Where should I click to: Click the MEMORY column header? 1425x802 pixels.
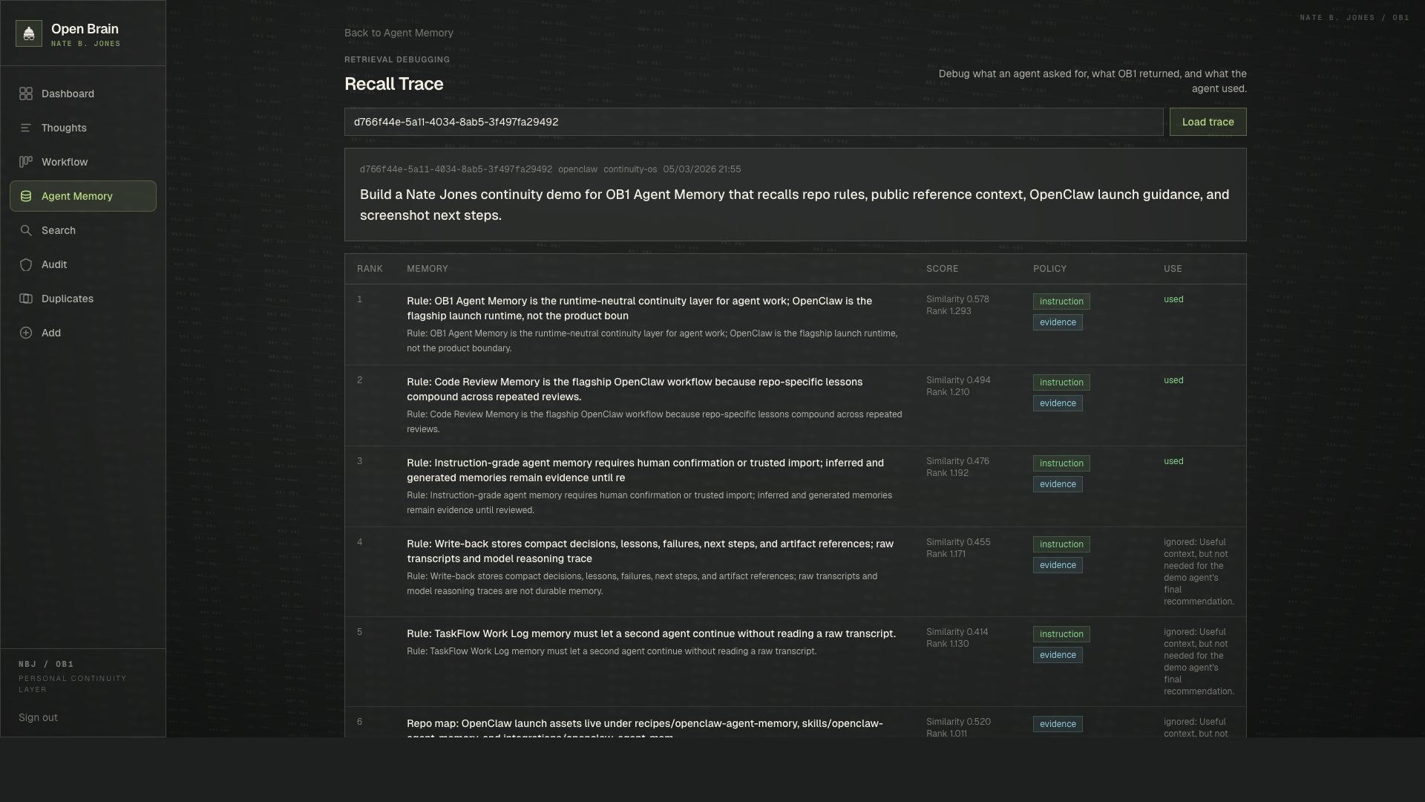427,269
